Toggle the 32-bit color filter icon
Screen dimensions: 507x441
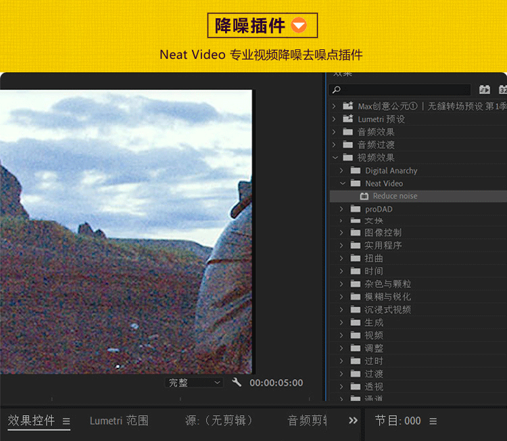point(503,90)
